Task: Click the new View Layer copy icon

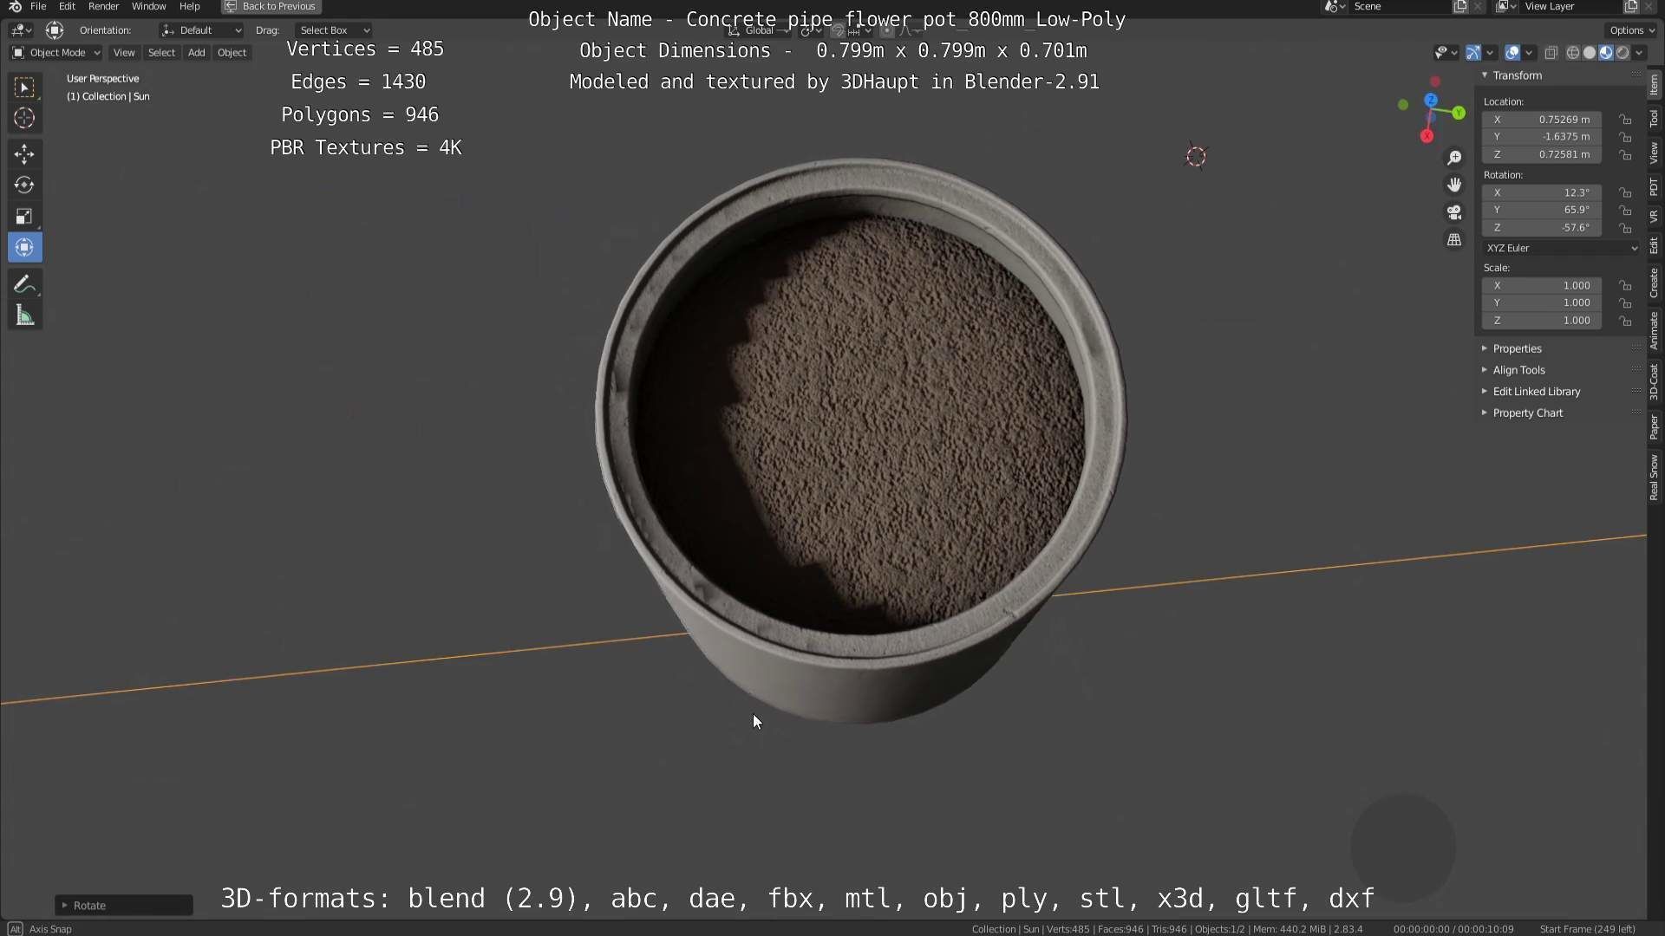Action: pos(1631,6)
